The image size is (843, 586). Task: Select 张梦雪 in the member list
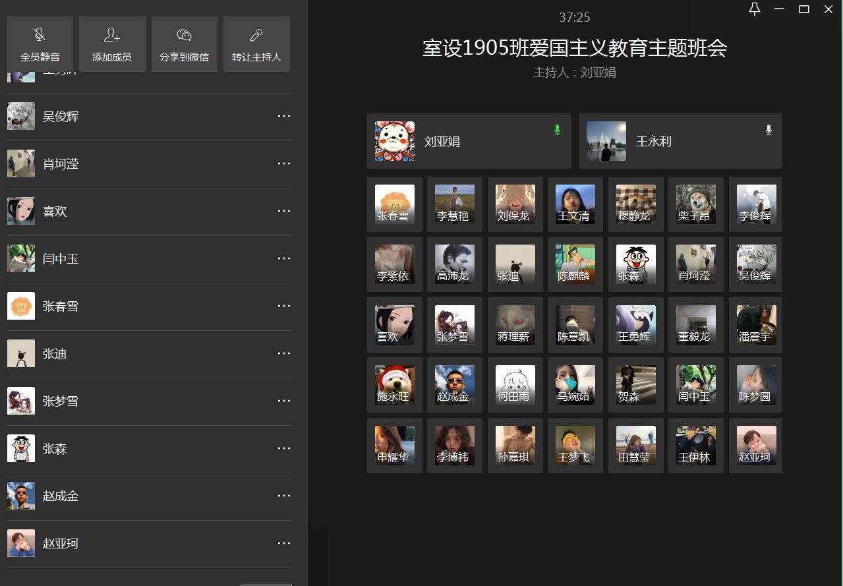tap(61, 401)
